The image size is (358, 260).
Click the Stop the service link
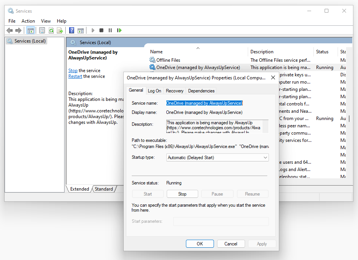coord(73,71)
